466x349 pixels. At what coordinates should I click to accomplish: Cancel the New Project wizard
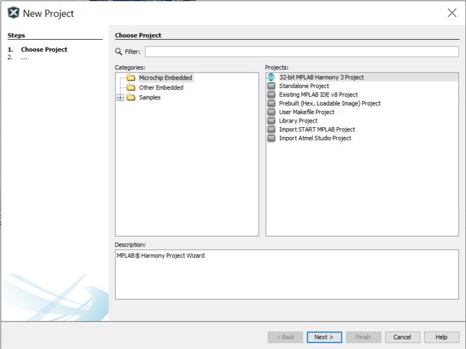pyautogui.click(x=402, y=337)
